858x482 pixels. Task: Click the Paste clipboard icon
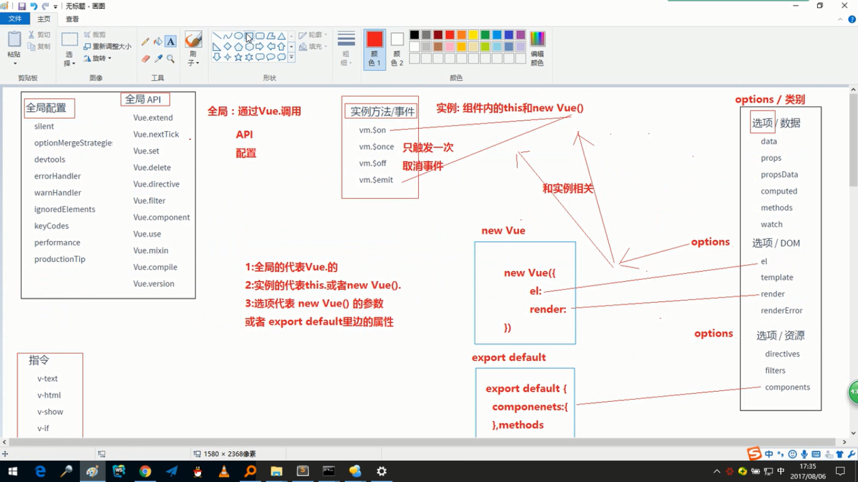point(14,40)
